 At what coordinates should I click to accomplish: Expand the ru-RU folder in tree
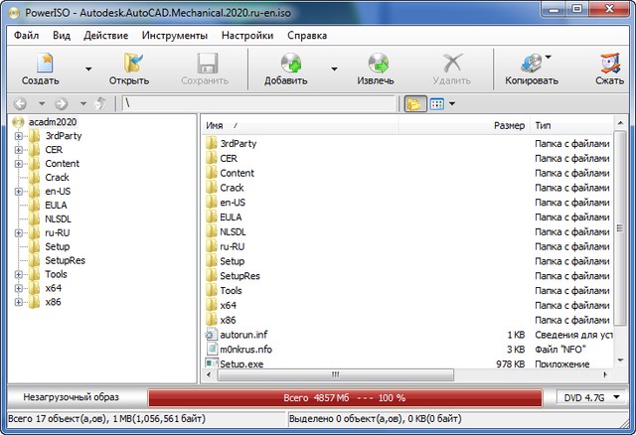pyautogui.click(x=18, y=233)
